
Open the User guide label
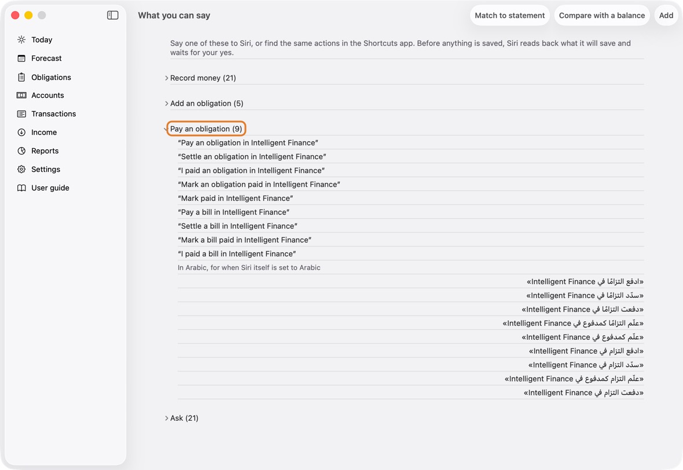click(x=50, y=188)
